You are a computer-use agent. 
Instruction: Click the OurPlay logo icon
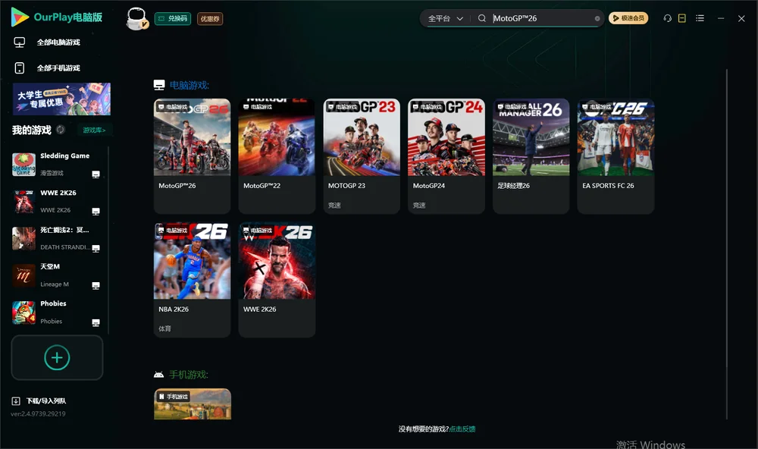pyautogui.click(x=20, y=17)
